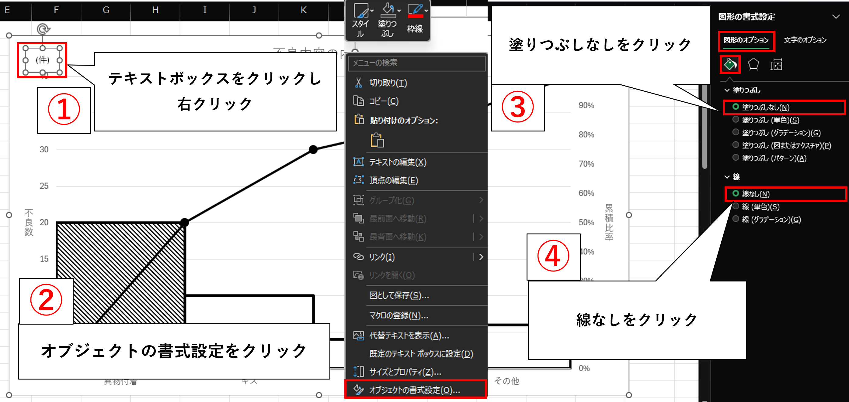Click the 不良数 axis title
Image resolution: width=849 pixels, height=402 pixels.
pos(29,223)
